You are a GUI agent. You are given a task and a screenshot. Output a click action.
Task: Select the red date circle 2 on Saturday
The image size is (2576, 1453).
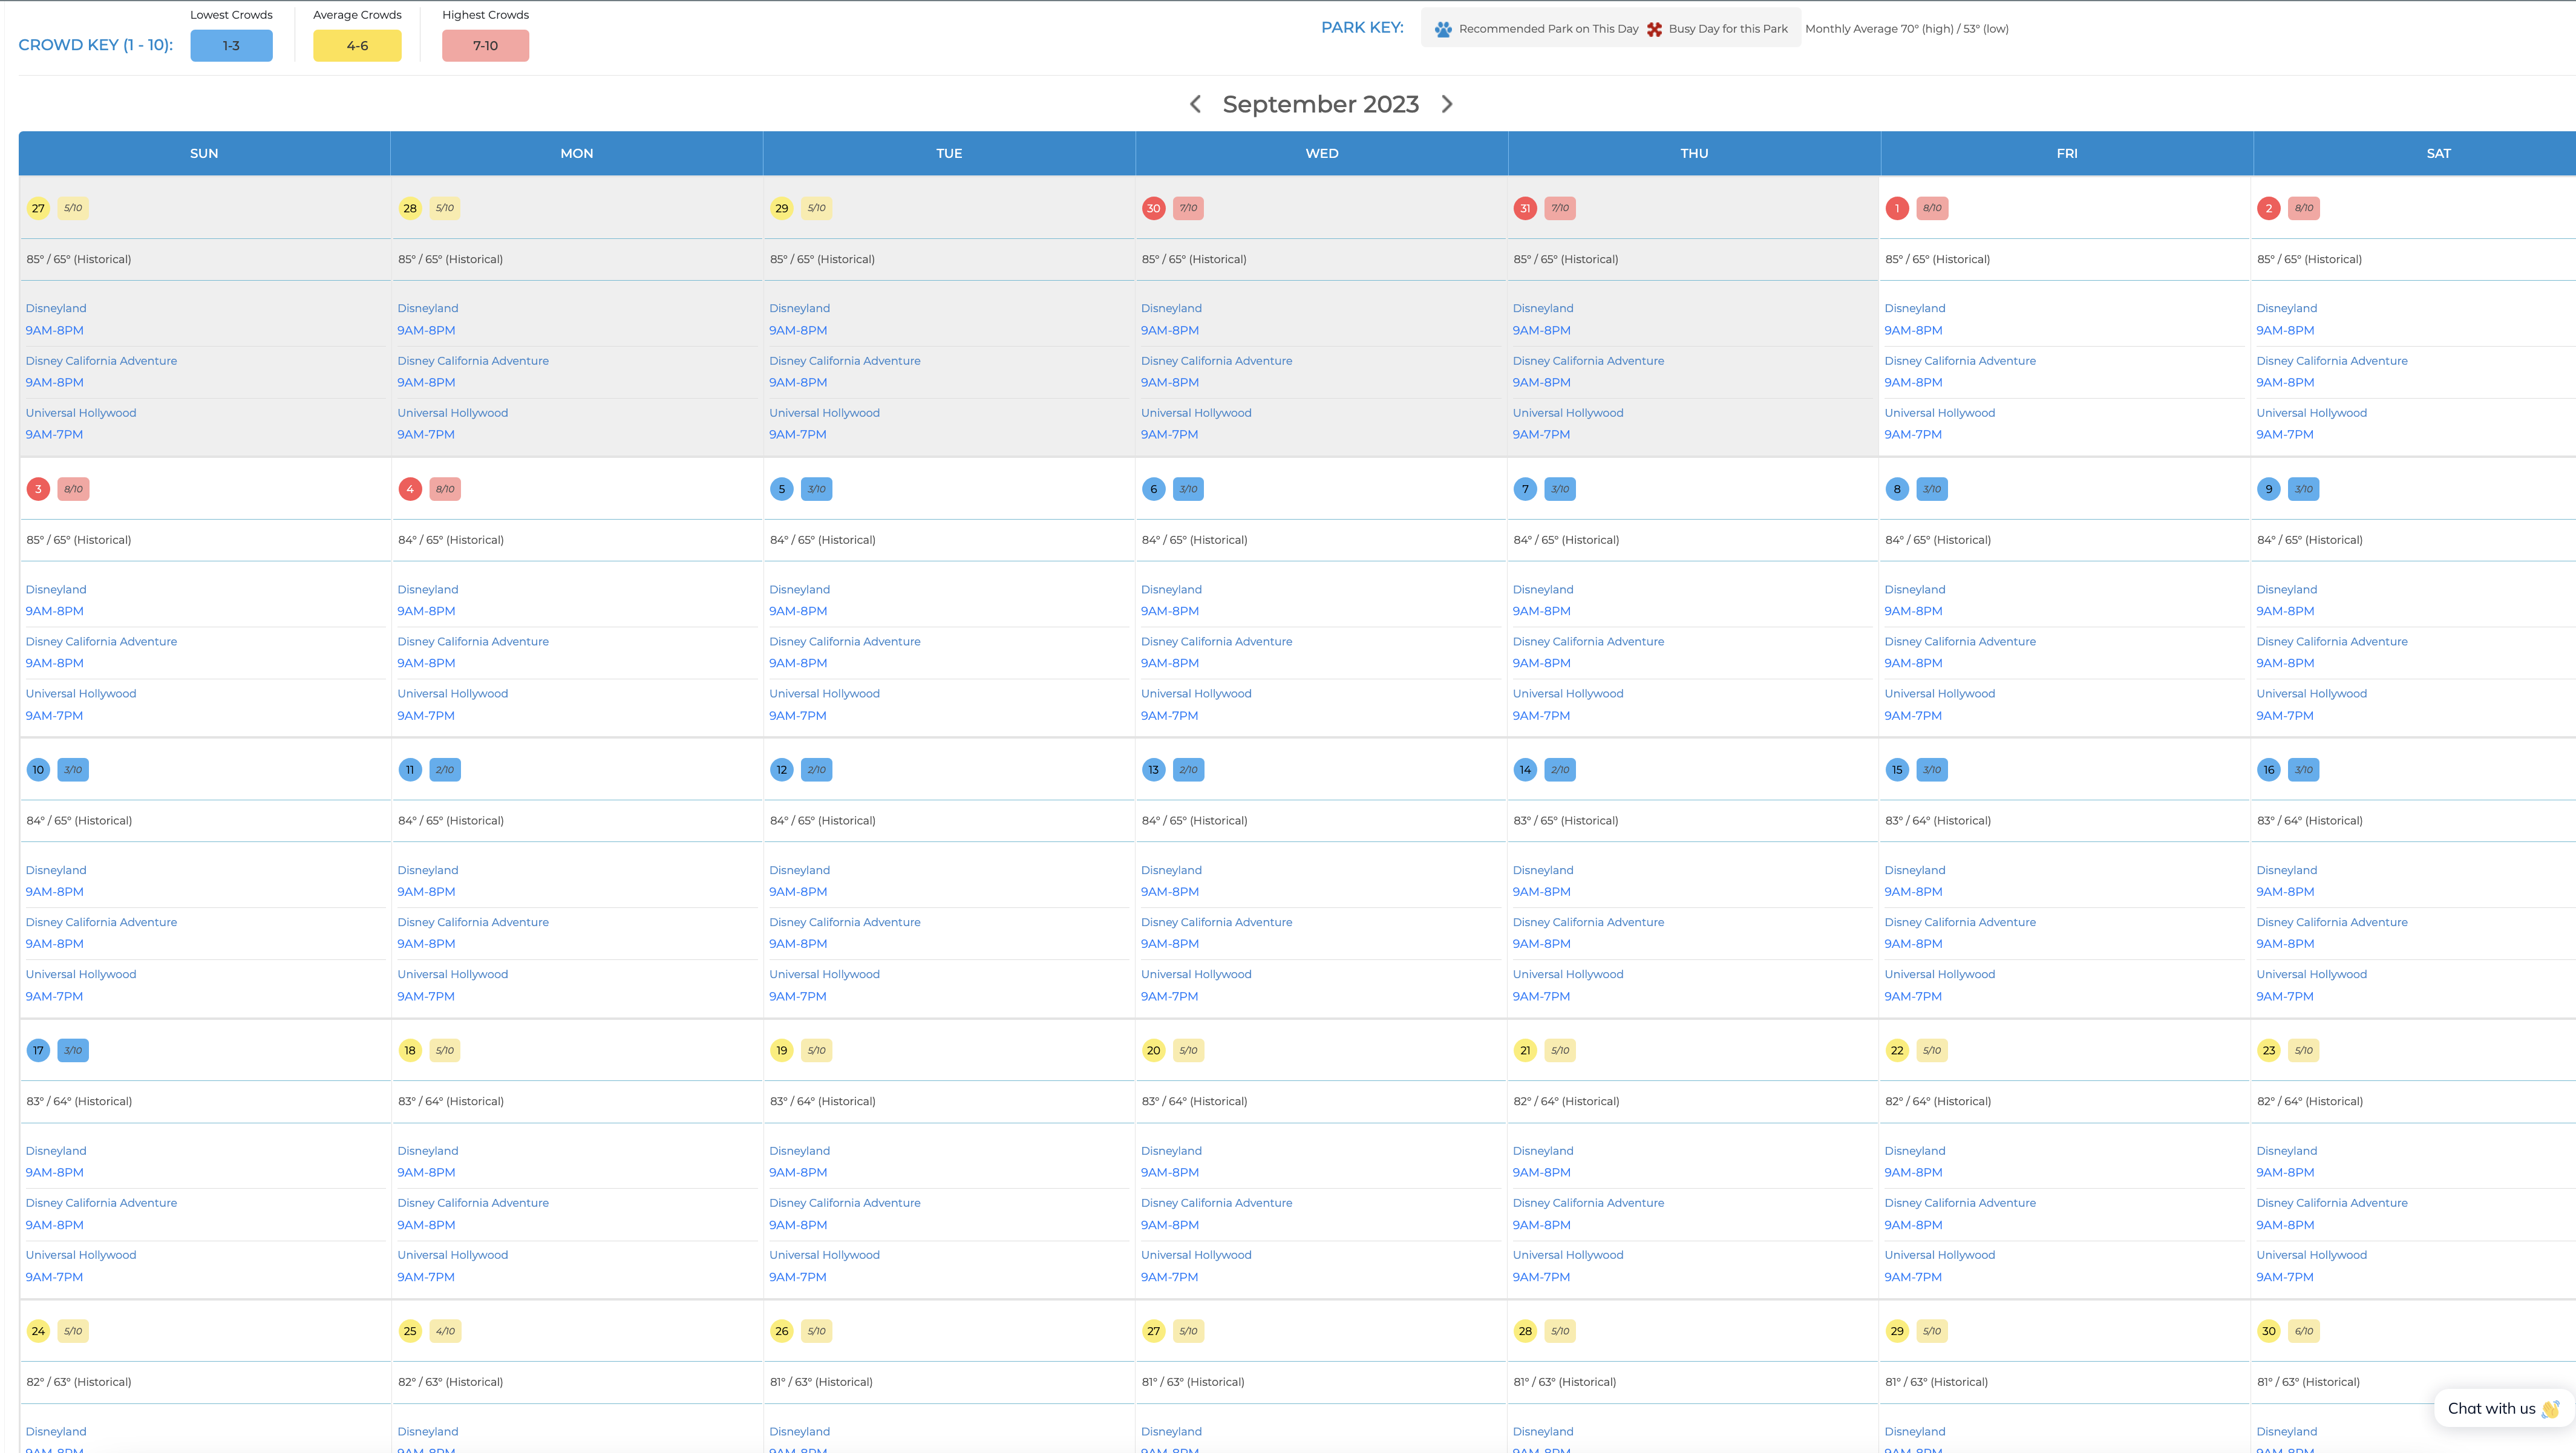point(2269,208)
